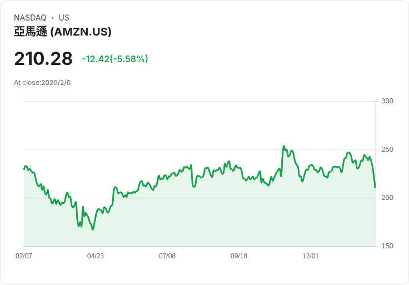Click the 亞馬遜 (AMZN.US) stock title
The height and width of the screenshot is (285, 409).
[x=63, y=32]
